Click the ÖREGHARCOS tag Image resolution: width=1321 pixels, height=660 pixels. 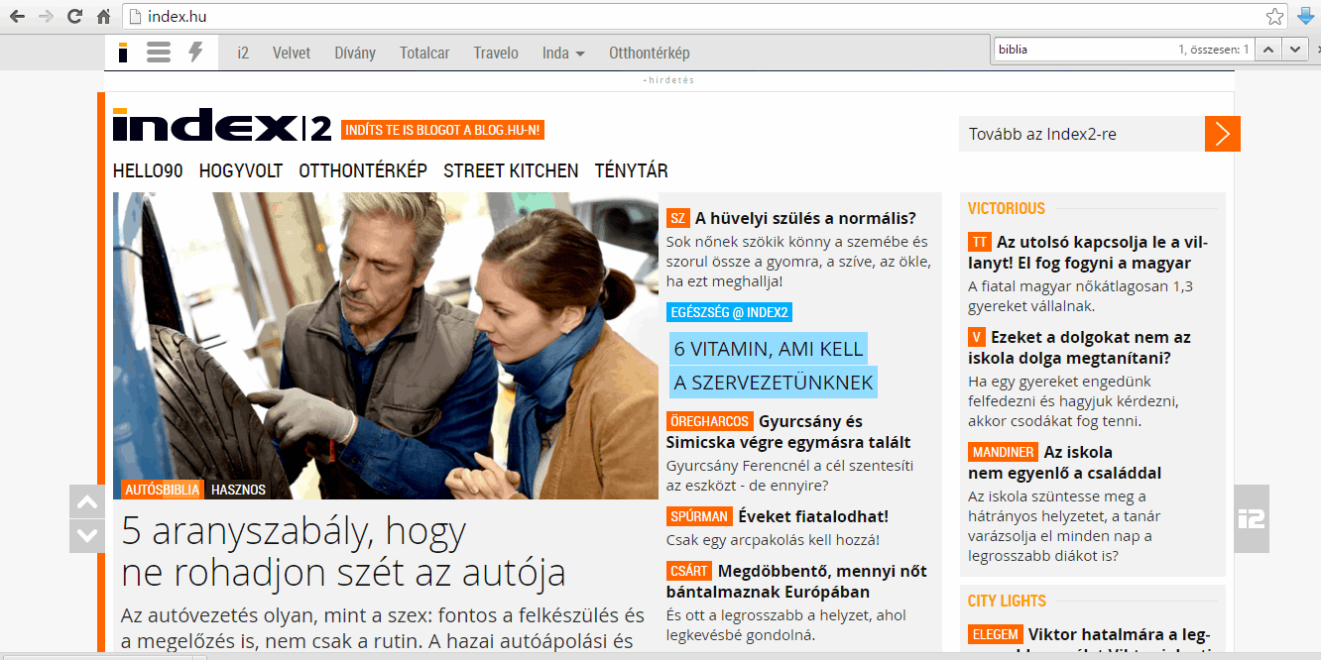[x=709, y=421]
